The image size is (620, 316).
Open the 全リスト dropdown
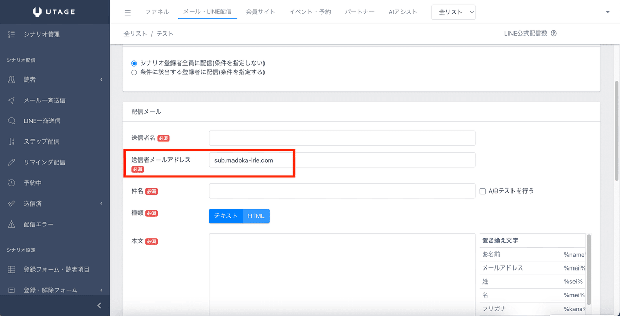[x=454, y=12]
